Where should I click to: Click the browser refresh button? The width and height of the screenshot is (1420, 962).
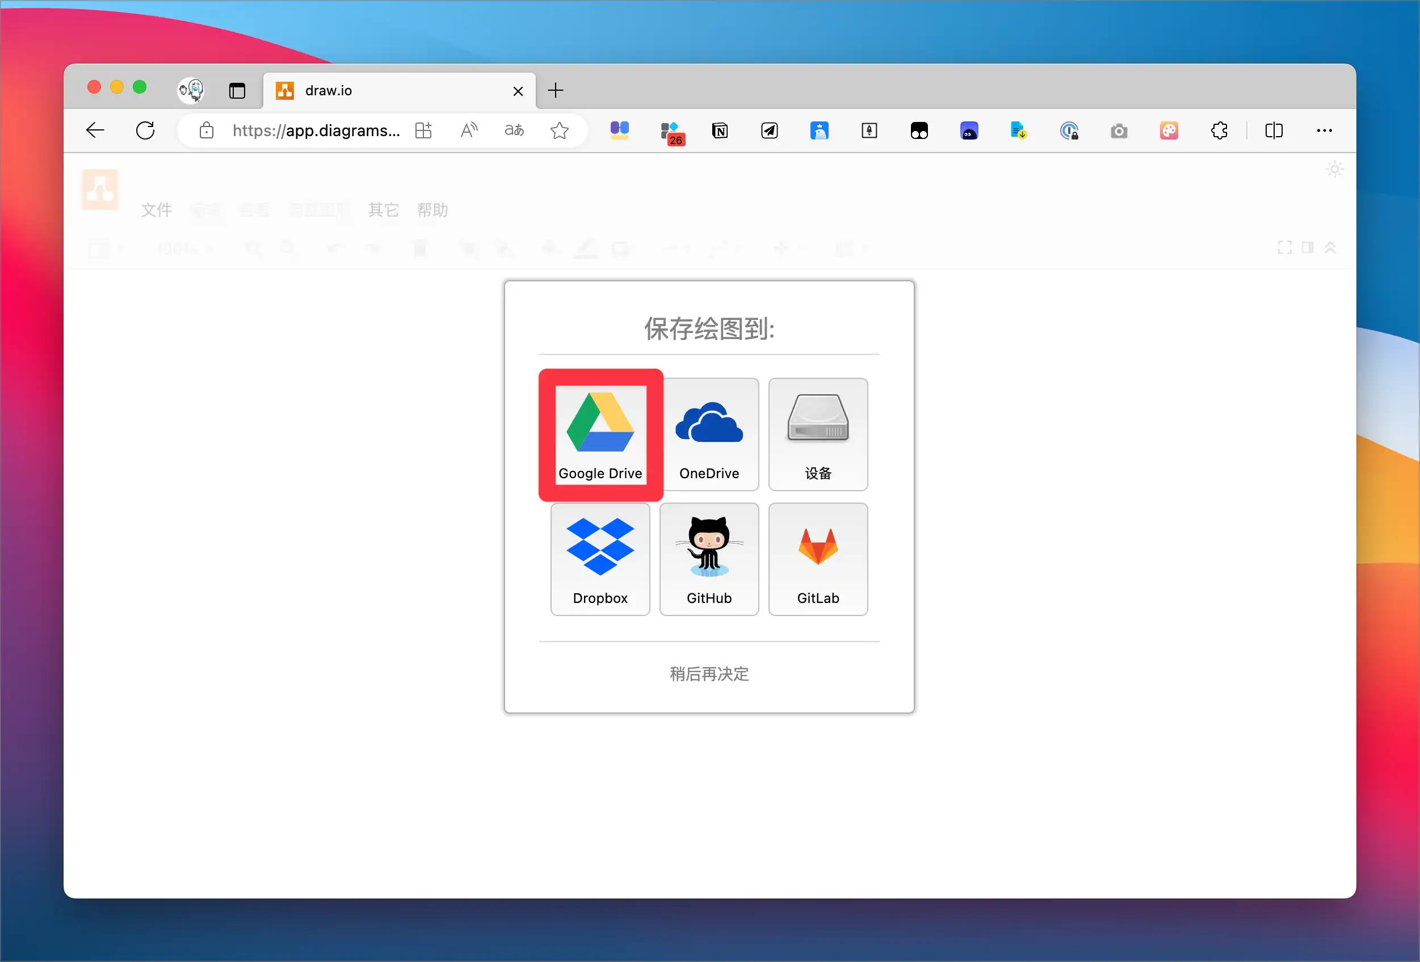[145, 130]
